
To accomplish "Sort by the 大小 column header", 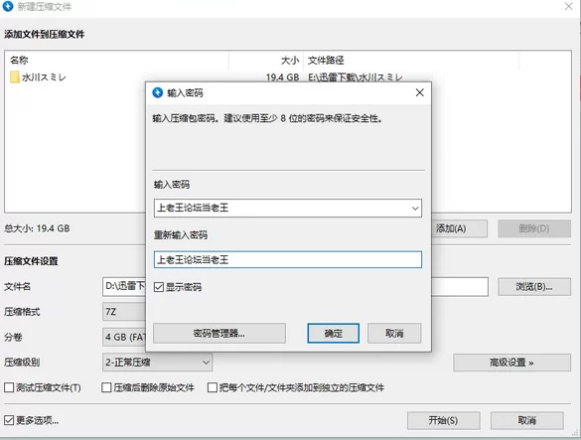I will [266, 60].
